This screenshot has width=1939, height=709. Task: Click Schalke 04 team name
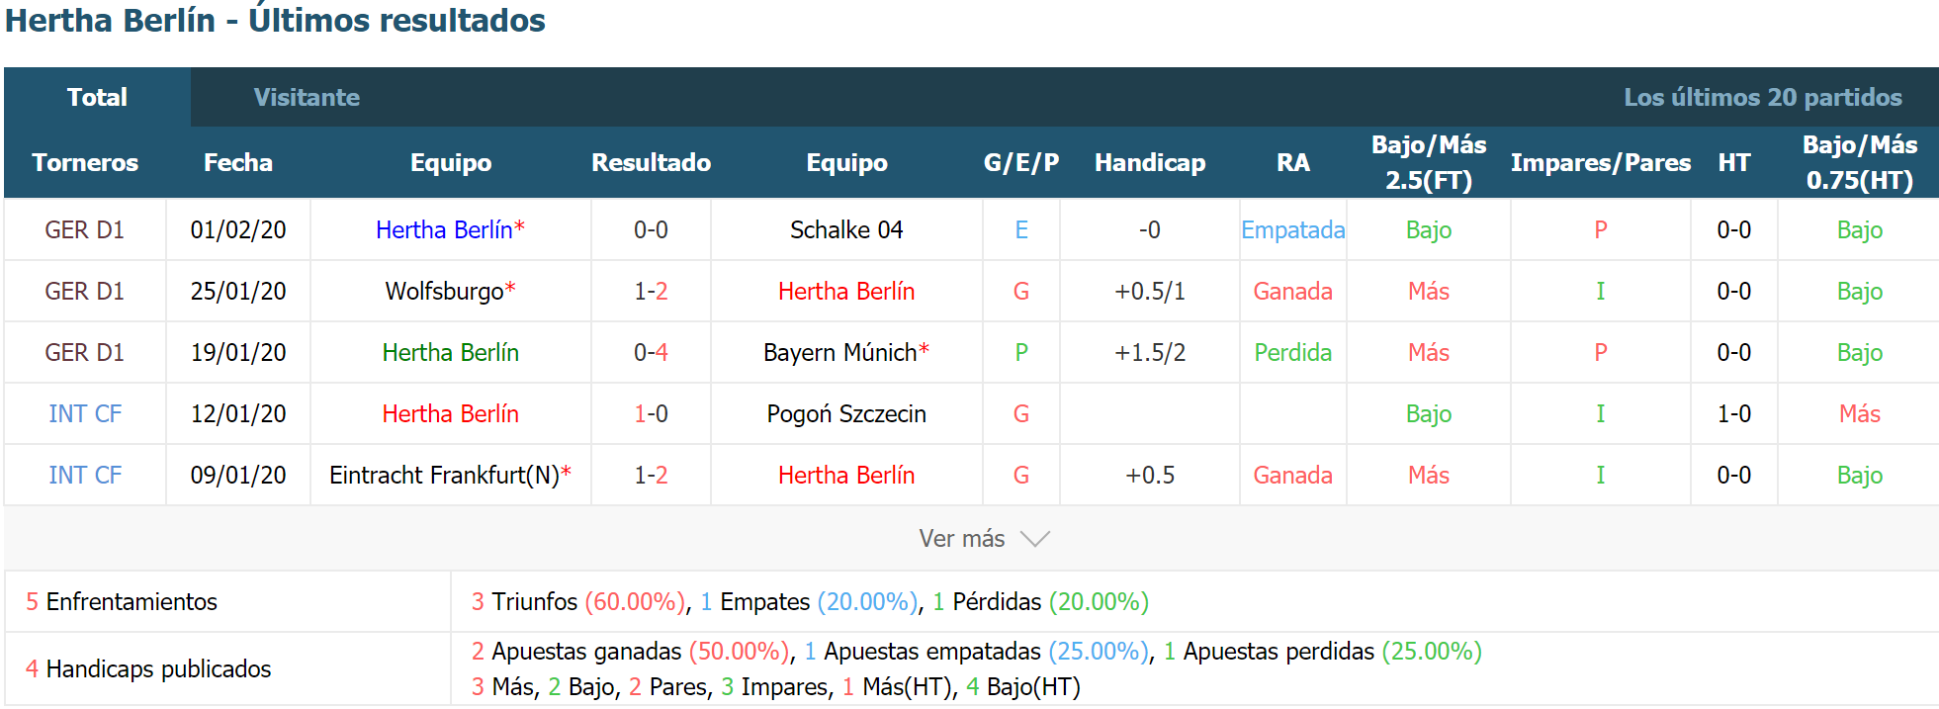coord(846,229)
